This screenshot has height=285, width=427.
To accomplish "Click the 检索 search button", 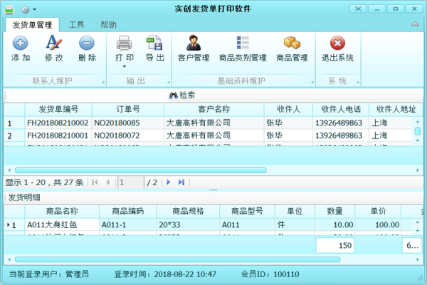I will (182, 95).
